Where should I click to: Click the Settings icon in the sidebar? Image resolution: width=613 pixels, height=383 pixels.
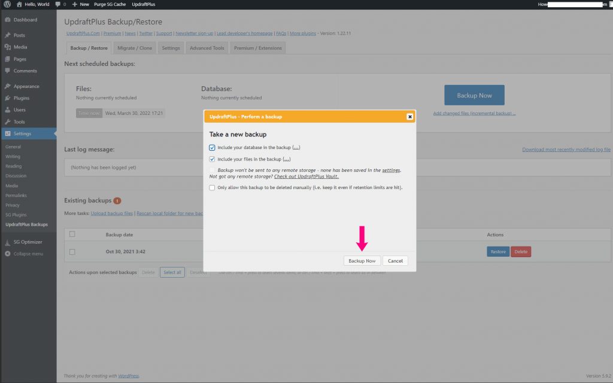pos(7,133)
